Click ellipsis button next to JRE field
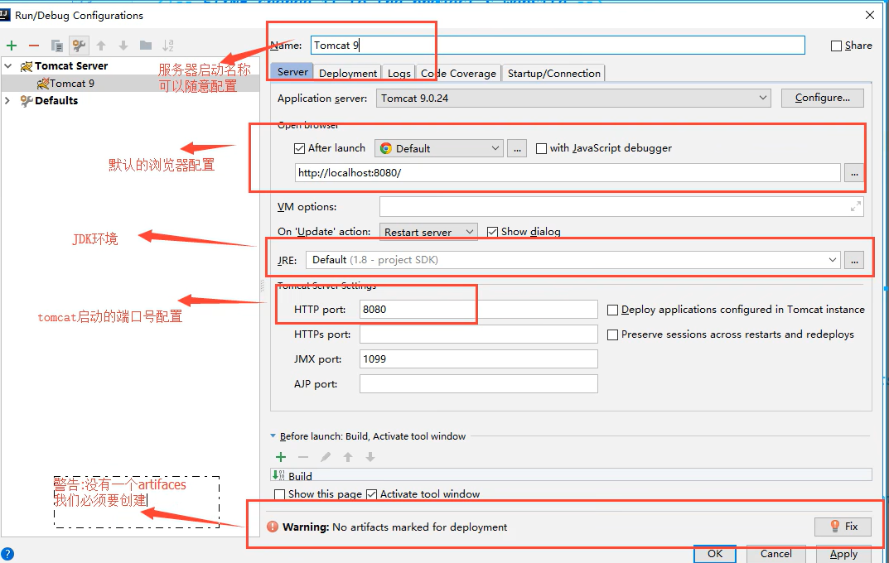Image resolution: width=889 pixels, height=563 pixels. tap(854, 260)
